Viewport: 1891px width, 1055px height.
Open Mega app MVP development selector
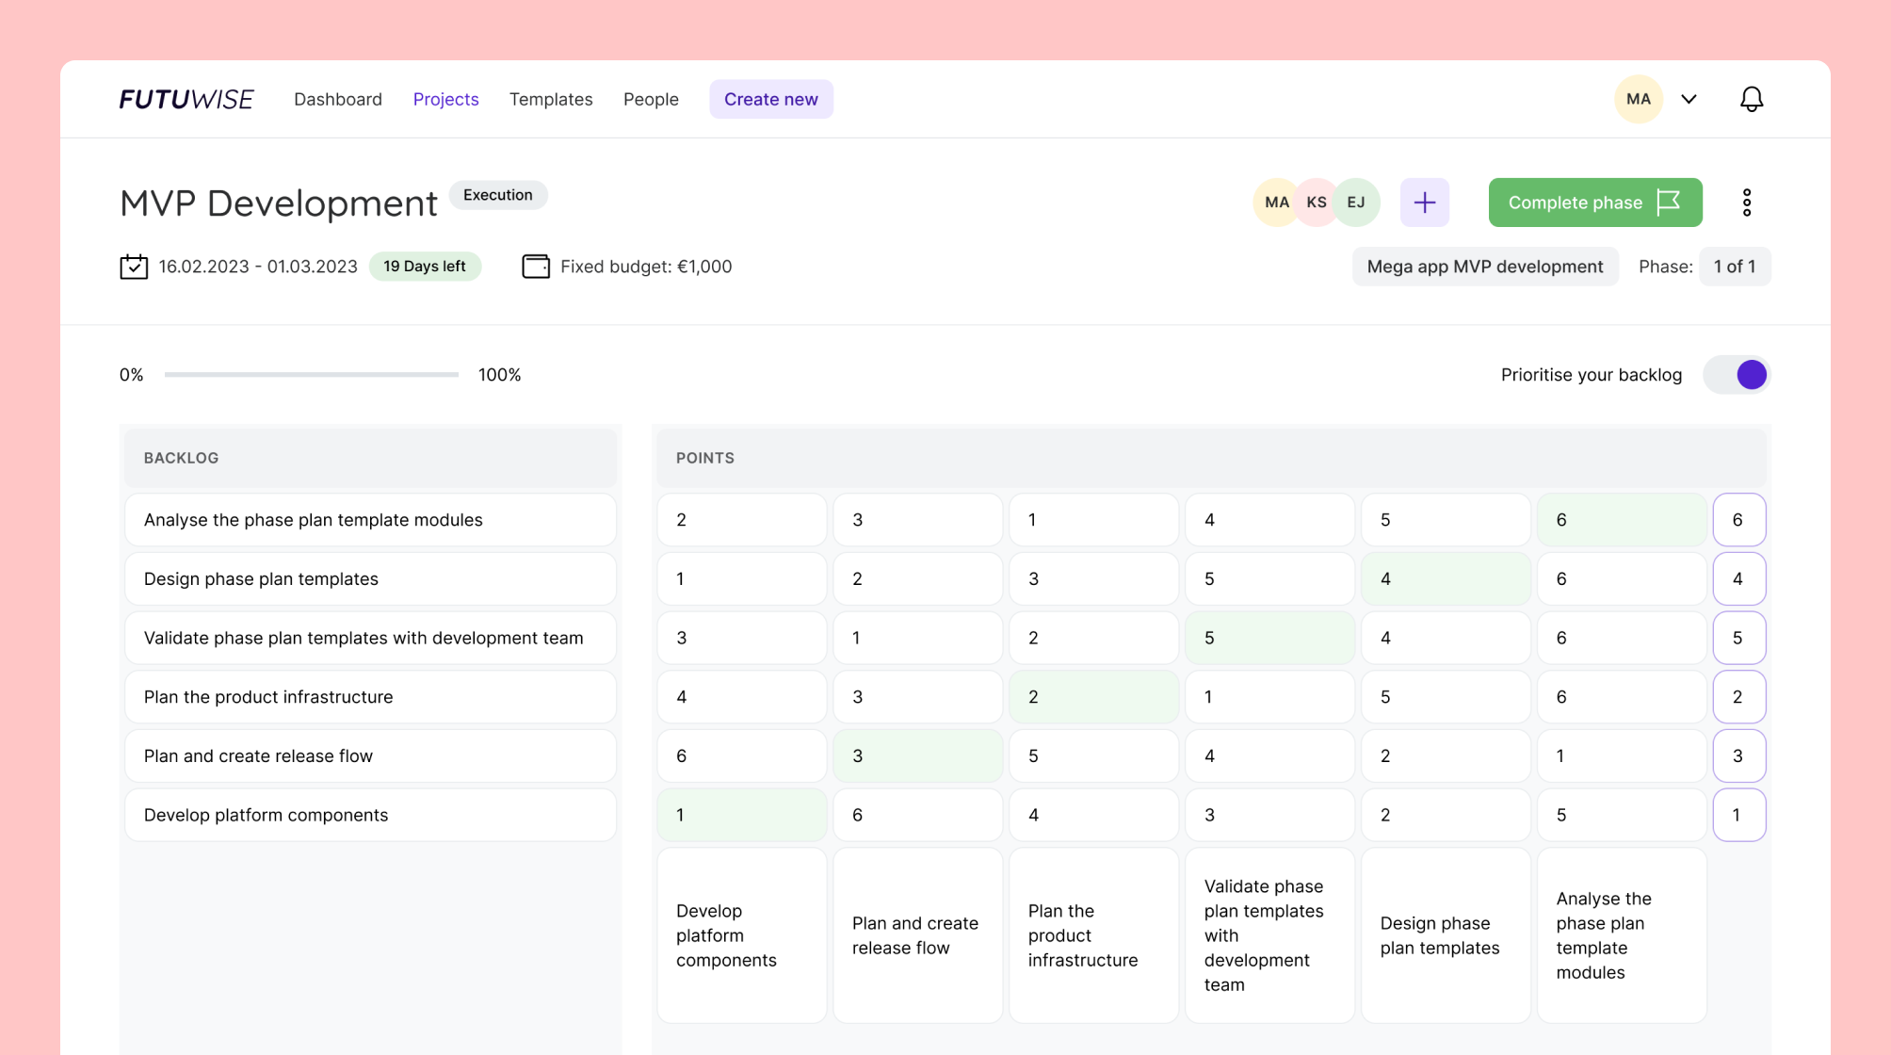click(1484, 267)
